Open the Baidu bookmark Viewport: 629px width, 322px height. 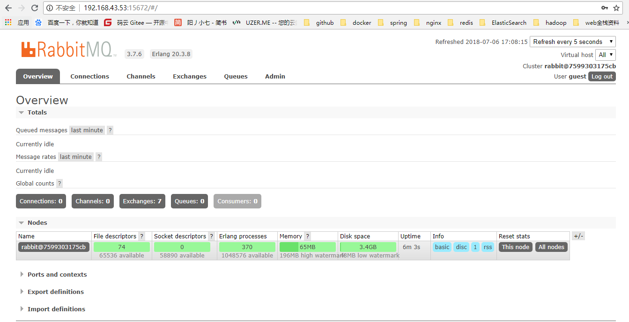(67, 22)
